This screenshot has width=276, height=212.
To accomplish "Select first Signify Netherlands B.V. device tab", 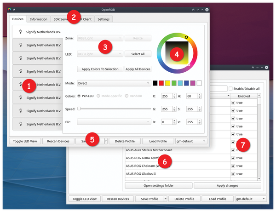I will pos(37,32).
